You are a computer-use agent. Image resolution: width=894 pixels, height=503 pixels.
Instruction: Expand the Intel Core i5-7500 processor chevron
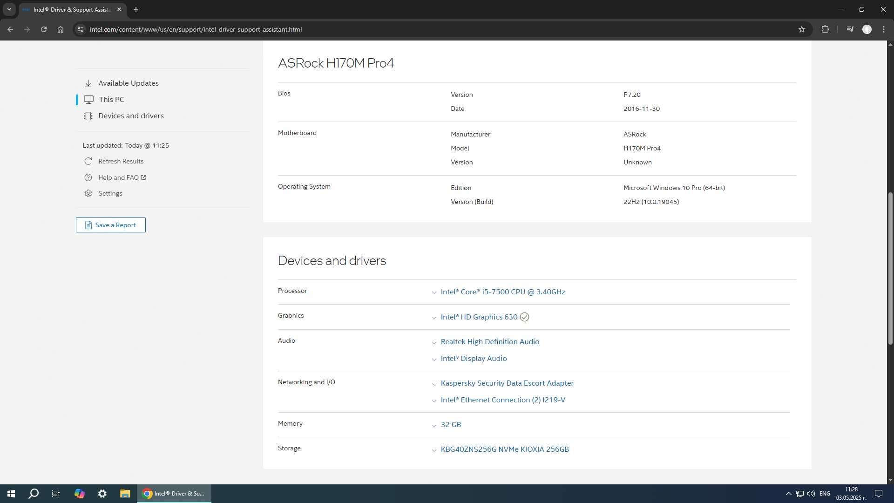click(434, 292)
